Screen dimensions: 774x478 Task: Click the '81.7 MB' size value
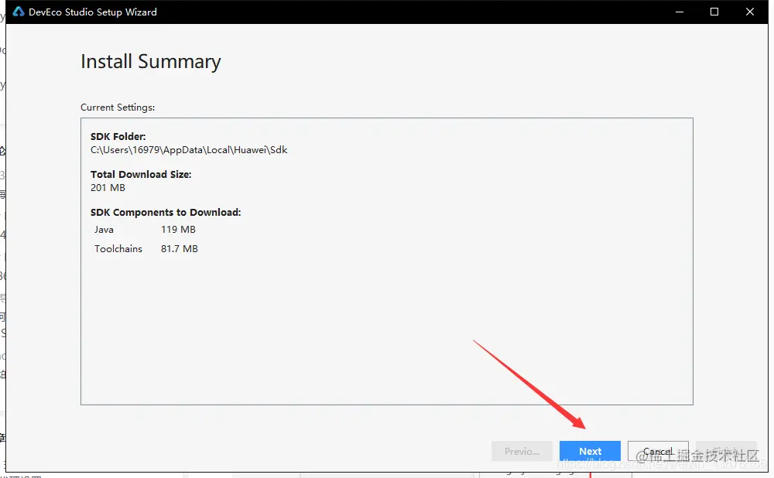[x=180, y=248]
